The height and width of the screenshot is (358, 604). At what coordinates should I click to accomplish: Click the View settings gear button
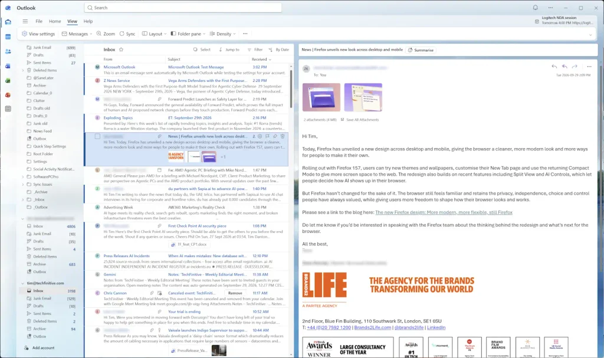[x=38, y=34]
